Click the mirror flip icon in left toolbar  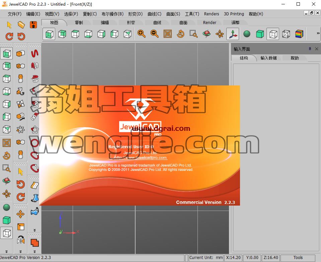[x=20, y=240]
